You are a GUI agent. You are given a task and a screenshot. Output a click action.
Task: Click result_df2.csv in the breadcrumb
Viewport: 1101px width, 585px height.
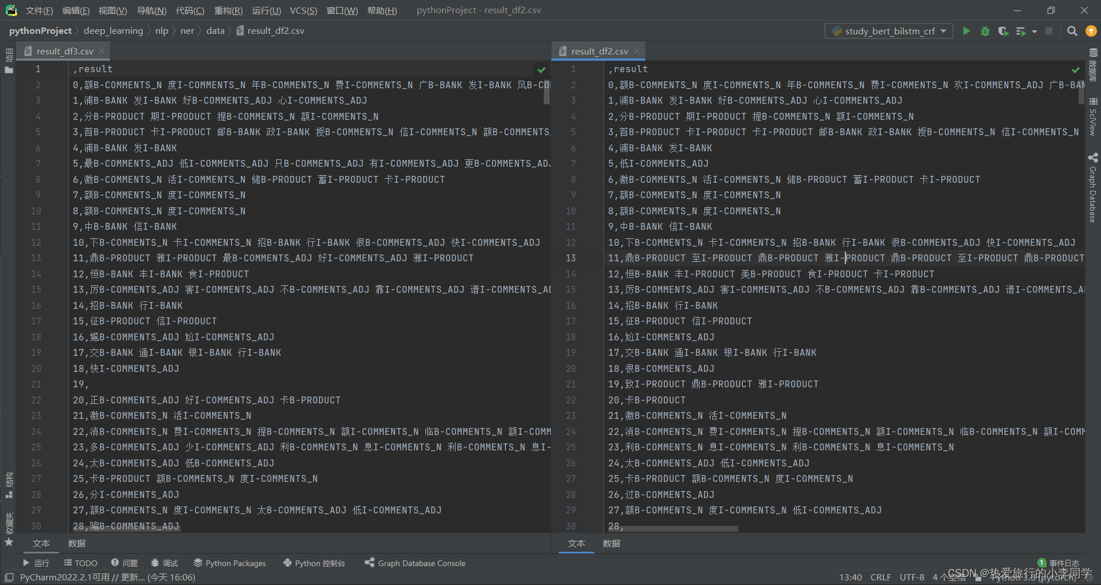270,31
